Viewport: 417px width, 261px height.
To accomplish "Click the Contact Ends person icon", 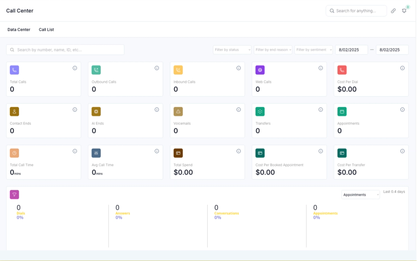I will 14,112.
